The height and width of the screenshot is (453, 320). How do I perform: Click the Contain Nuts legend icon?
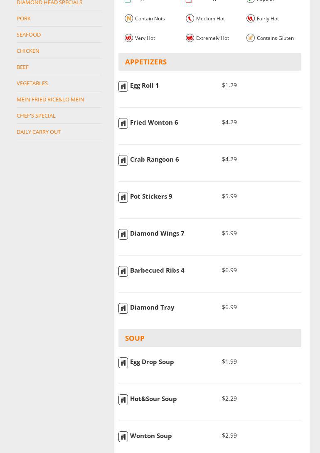pos(129,18)
